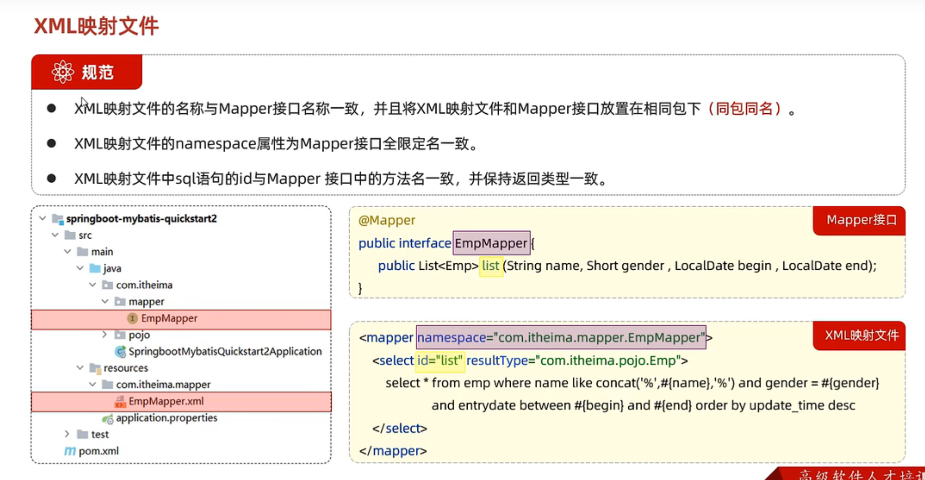Screen dimensions: 925x480
Task: Click the highlighted namespace attribute
Action: tap(561, 337)
